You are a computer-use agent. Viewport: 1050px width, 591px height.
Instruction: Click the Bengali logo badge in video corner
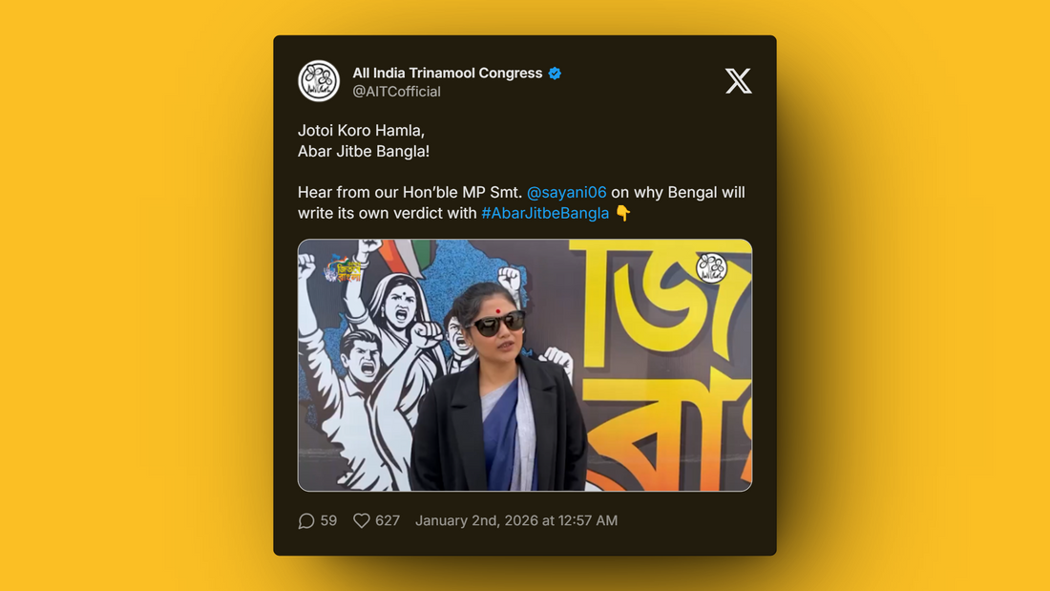coord(343,268)
